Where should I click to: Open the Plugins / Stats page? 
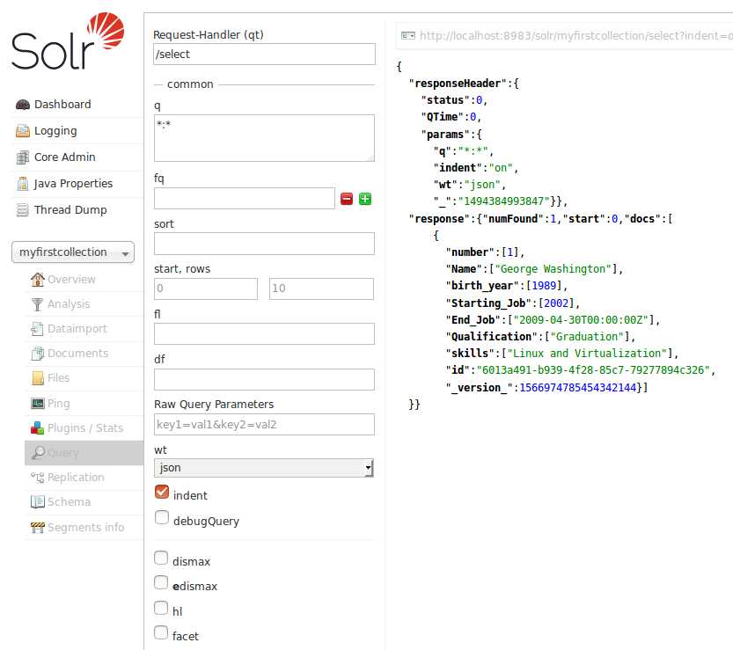coord(85,428)
